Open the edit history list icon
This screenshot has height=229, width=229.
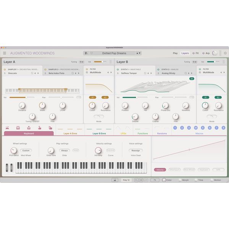141,180
